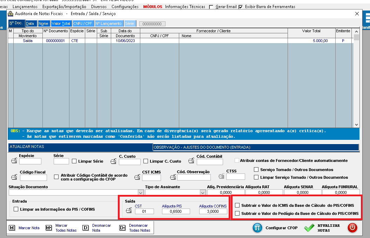The width and height of the screenshot is (370, 238).
Task: Sort by Data button
Action: [31, 23]
